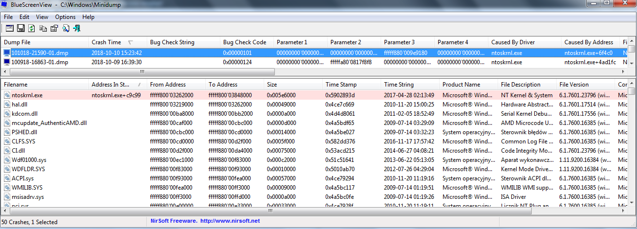Open Advanced Options from the toolbar
This screenshot has width=637, height=229.
(10, 28)
